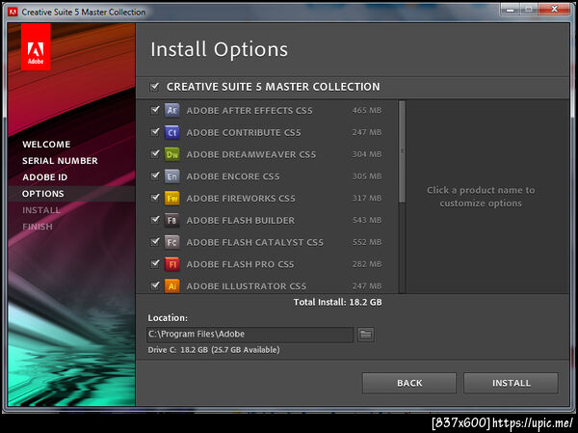Screen dimensions: 578x433
Task: Uncheck Adobe Illustrator CS5 checkbox
Action: (x=155, y=285)
